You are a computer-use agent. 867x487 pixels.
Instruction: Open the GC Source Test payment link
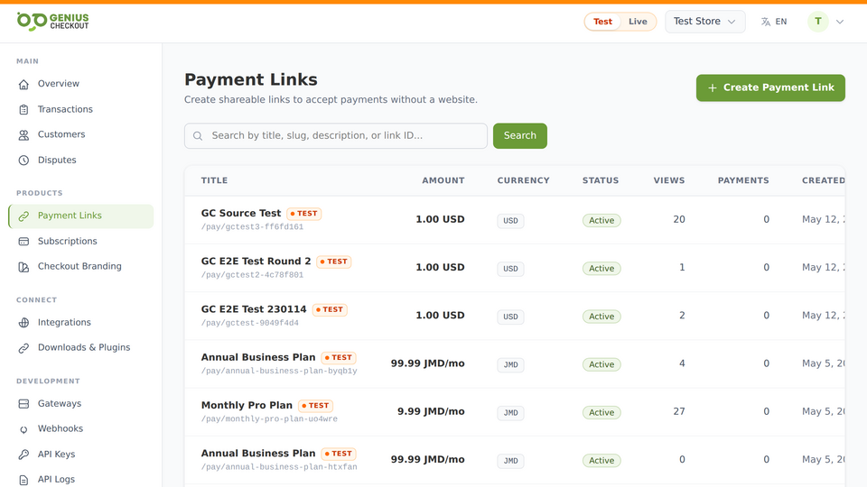pyautogui.click(x=241, y=213)
